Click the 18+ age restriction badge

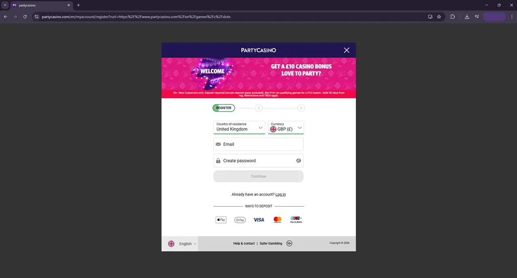click(289, 243)
